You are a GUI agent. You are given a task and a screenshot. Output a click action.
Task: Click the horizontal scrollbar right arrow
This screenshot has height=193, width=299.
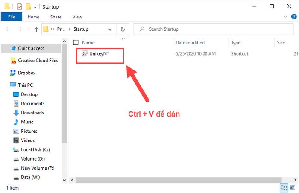click(295, 180)
